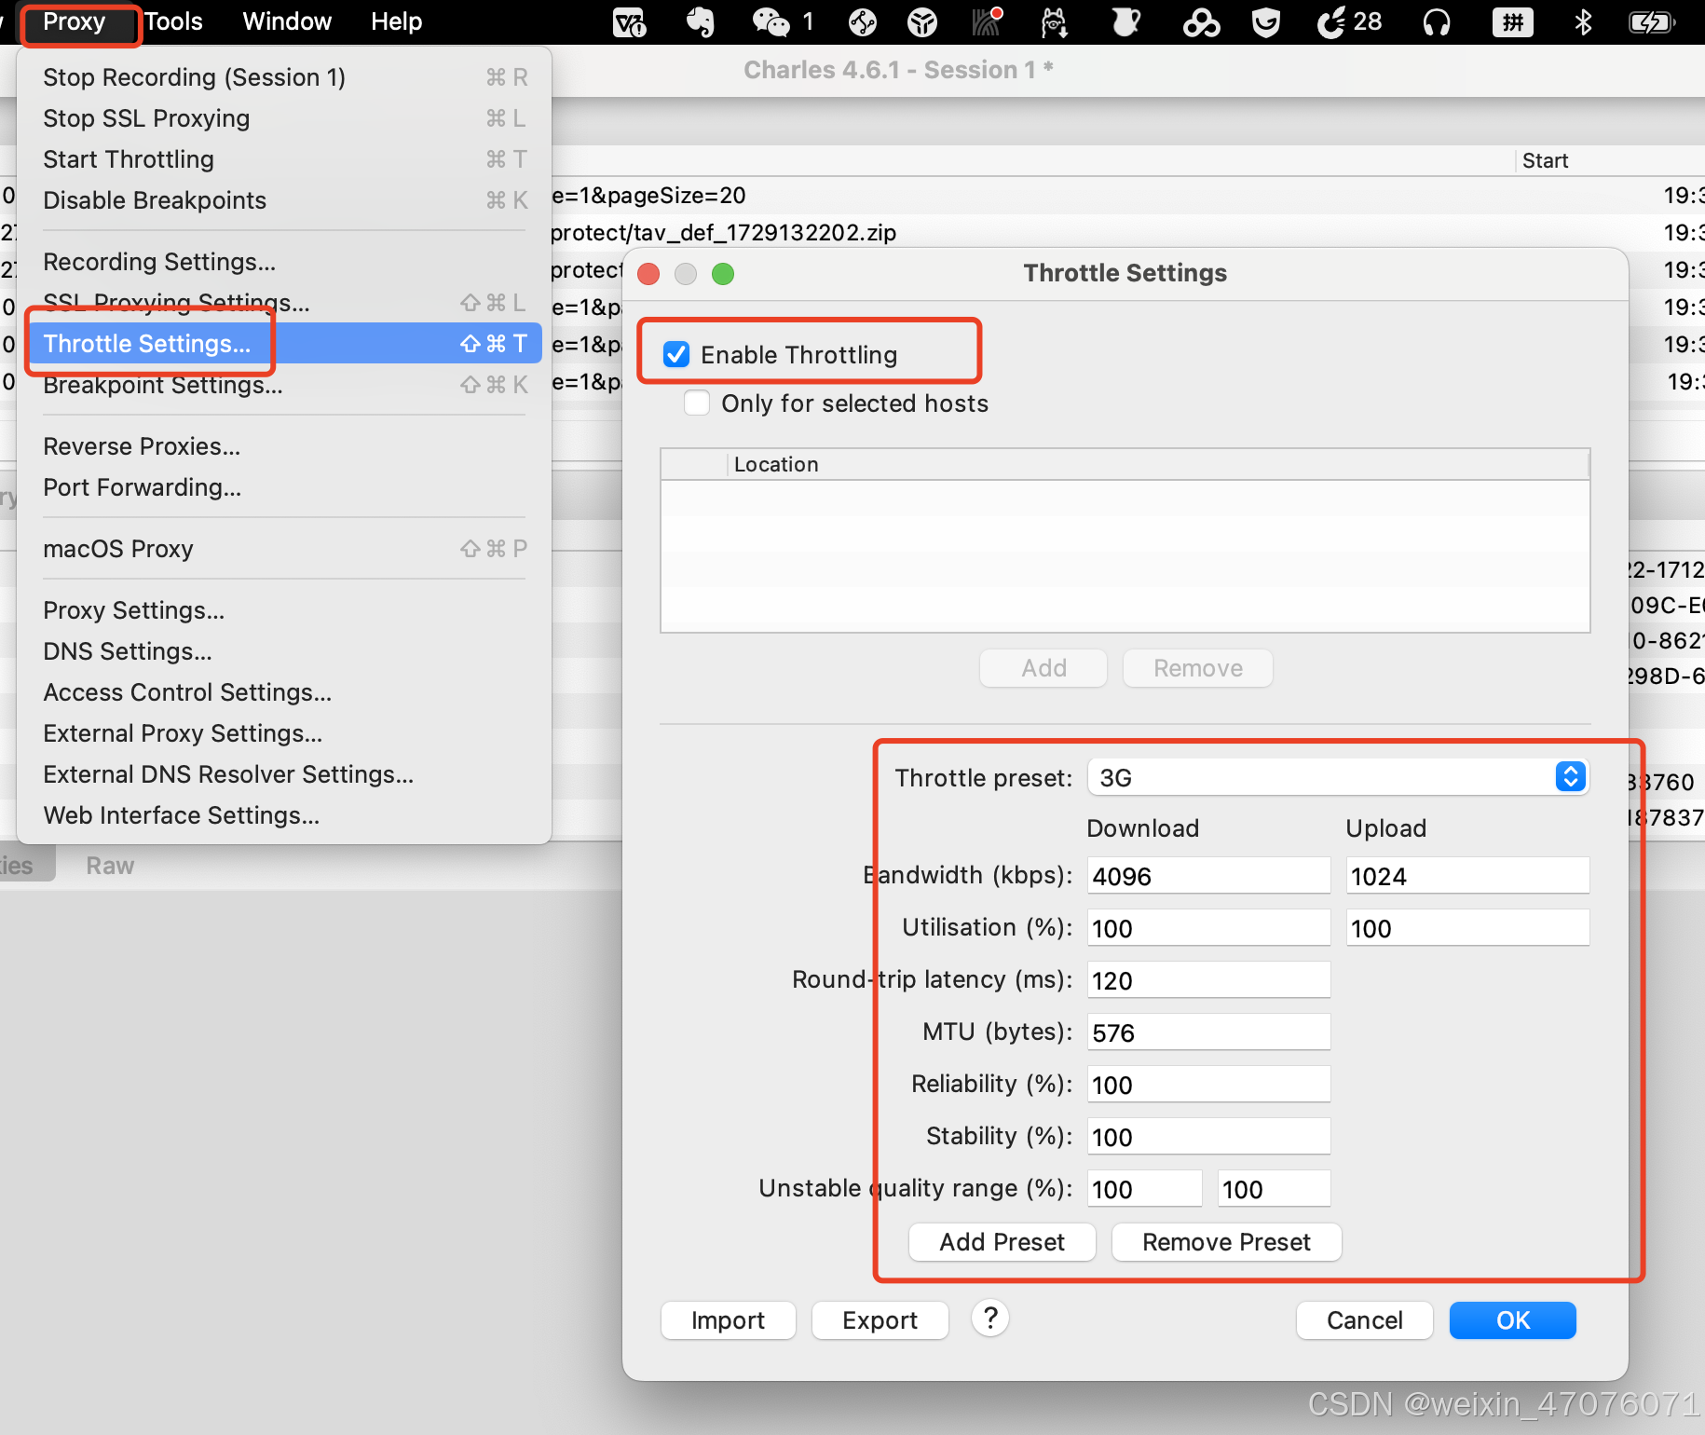The width and height of the screenshot is (1705, 1435).
Task: Open the Help menu
Action: point(397,21)
